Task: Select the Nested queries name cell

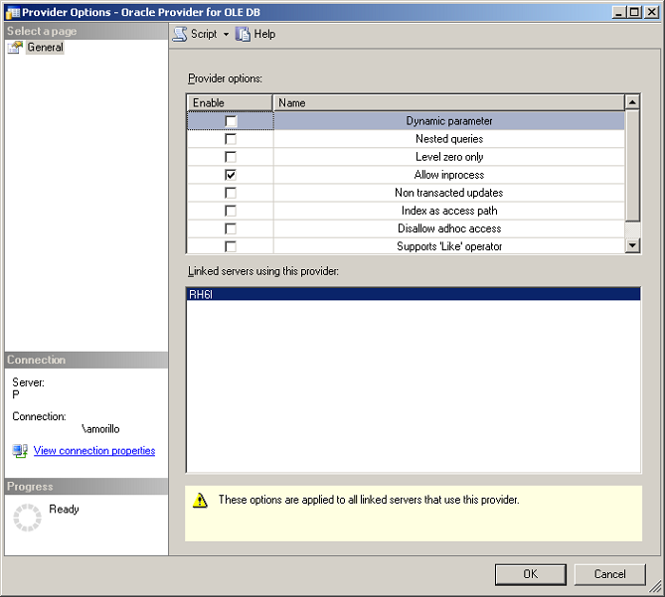Action: click(449, 139)
